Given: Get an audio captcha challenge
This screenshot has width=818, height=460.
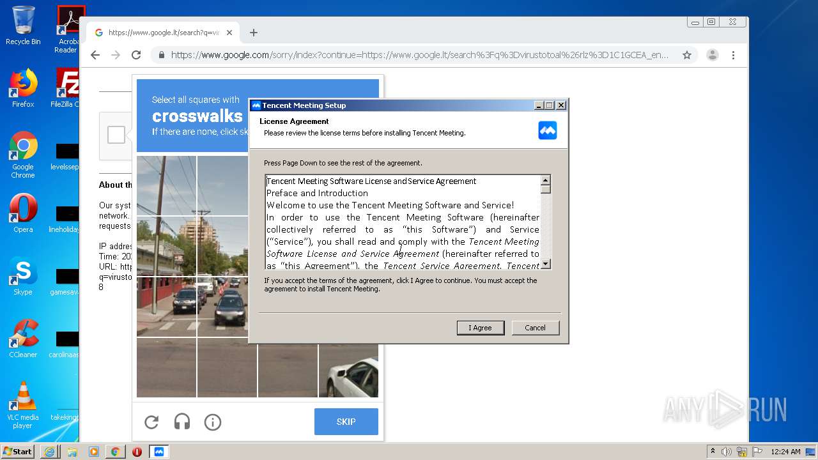Looking at the screenshot, I should tap(182, 422).
